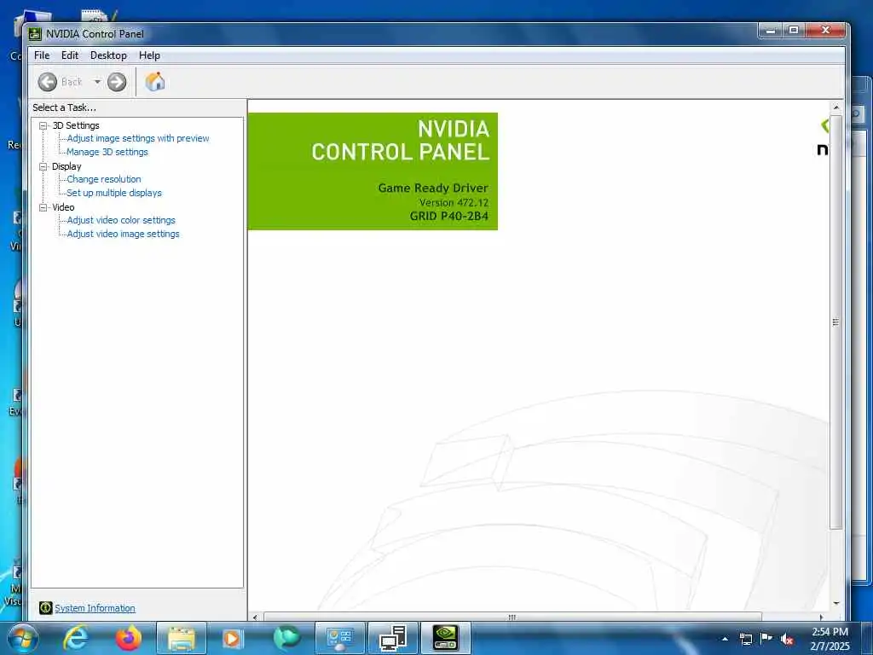The width and height of the screenshot is (873, 655).
Task: Click the network tray icon
Action: pos(745,639)
